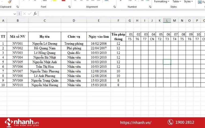Image resolution: width=205 pixels, height=128 pixels.
Task: Click the day header cell 10
Action: tap(197, 34)
